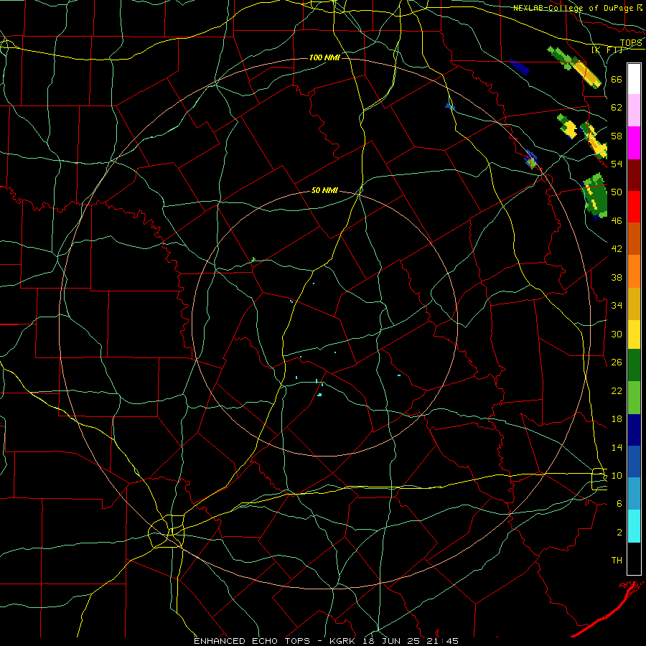This screenshot has width=646, height=646.
Task: Click the white 66+ kft legend swatch
Action: click(634, 79)
